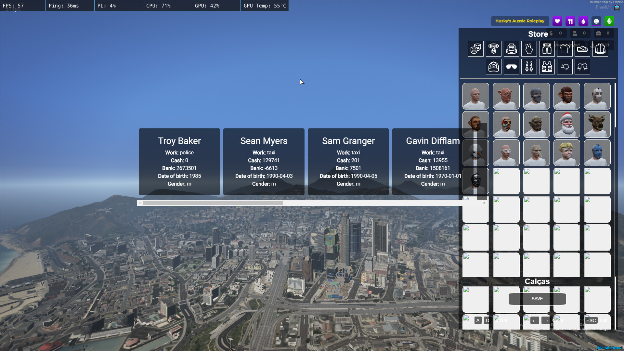Select the Shoes category icon
This screenshot has height=351, width=624.
(582, 48)
